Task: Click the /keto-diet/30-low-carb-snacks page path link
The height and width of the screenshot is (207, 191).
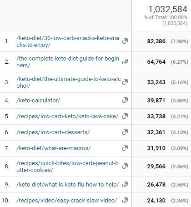Action: coord(68,41)
